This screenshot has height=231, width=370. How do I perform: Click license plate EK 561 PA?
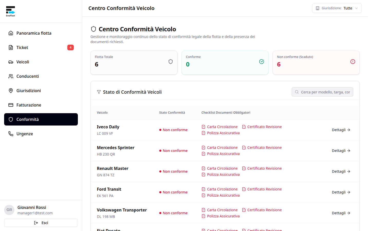[105, 196]
